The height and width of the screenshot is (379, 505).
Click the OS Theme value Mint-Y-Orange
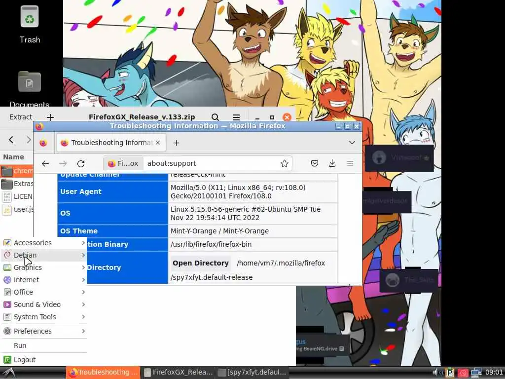(219, 231)
